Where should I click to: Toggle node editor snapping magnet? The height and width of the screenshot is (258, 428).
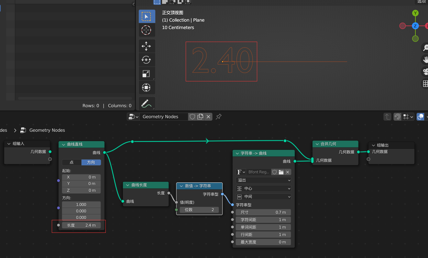[x=398, y=117]
